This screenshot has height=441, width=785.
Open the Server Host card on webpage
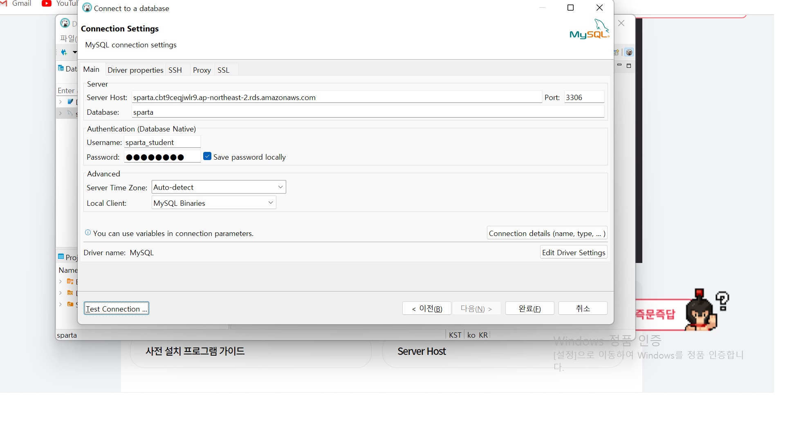pos(502,352)
